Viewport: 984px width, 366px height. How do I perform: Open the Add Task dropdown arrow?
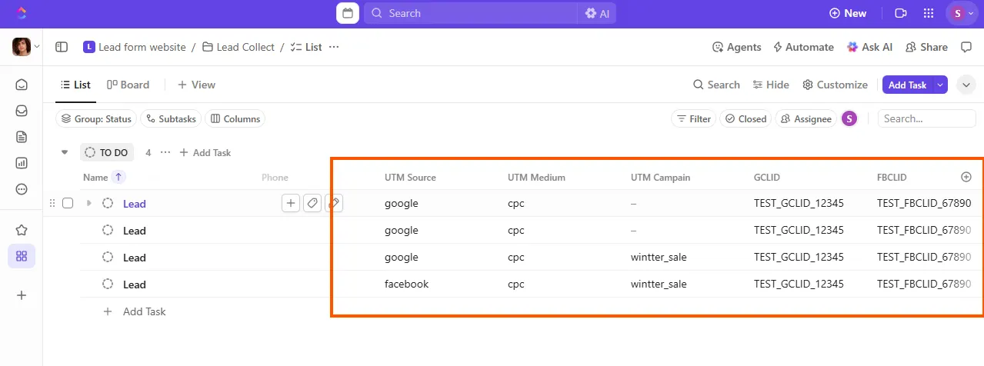click(x=940, y=85)
